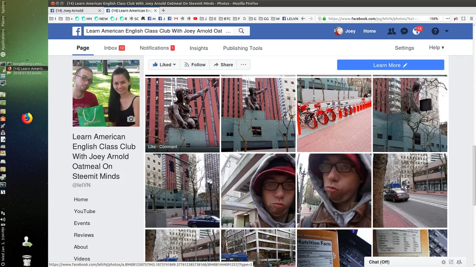Open a new browser tab with plus button
476x267 pixels.
(163, 10)
